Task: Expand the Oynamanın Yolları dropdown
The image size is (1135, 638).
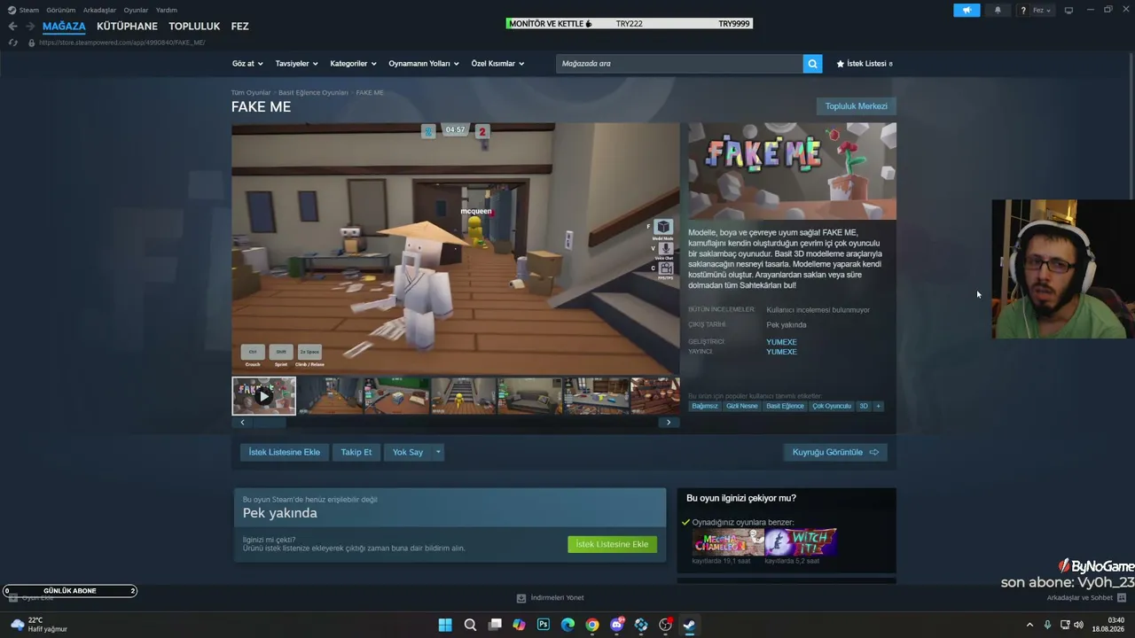Action: pyautogui.click(x=424, y=64)
